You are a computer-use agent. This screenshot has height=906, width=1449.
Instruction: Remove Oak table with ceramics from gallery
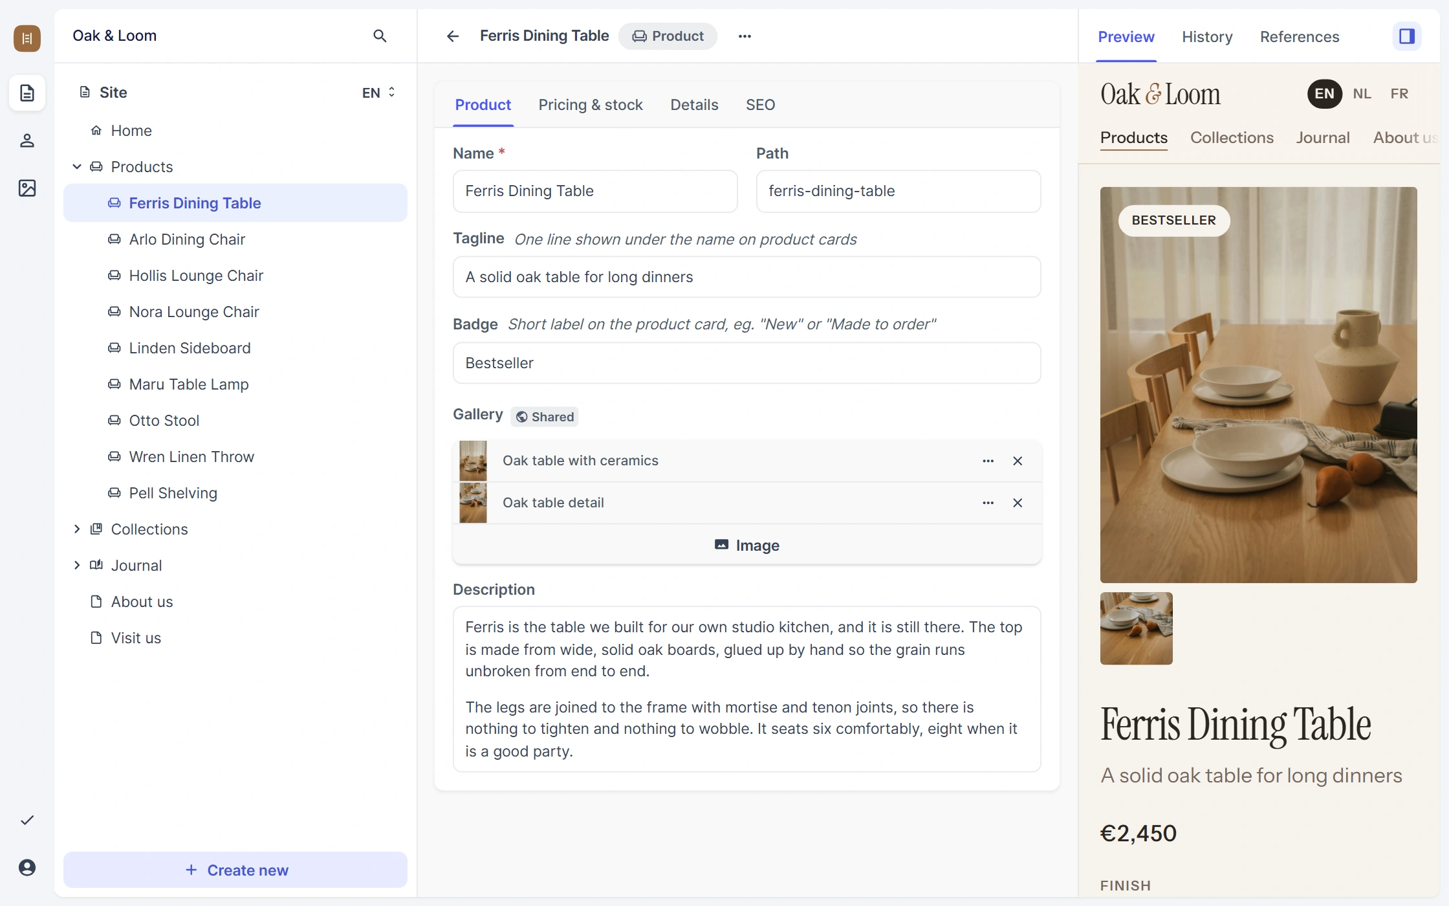pos(1018,461)
